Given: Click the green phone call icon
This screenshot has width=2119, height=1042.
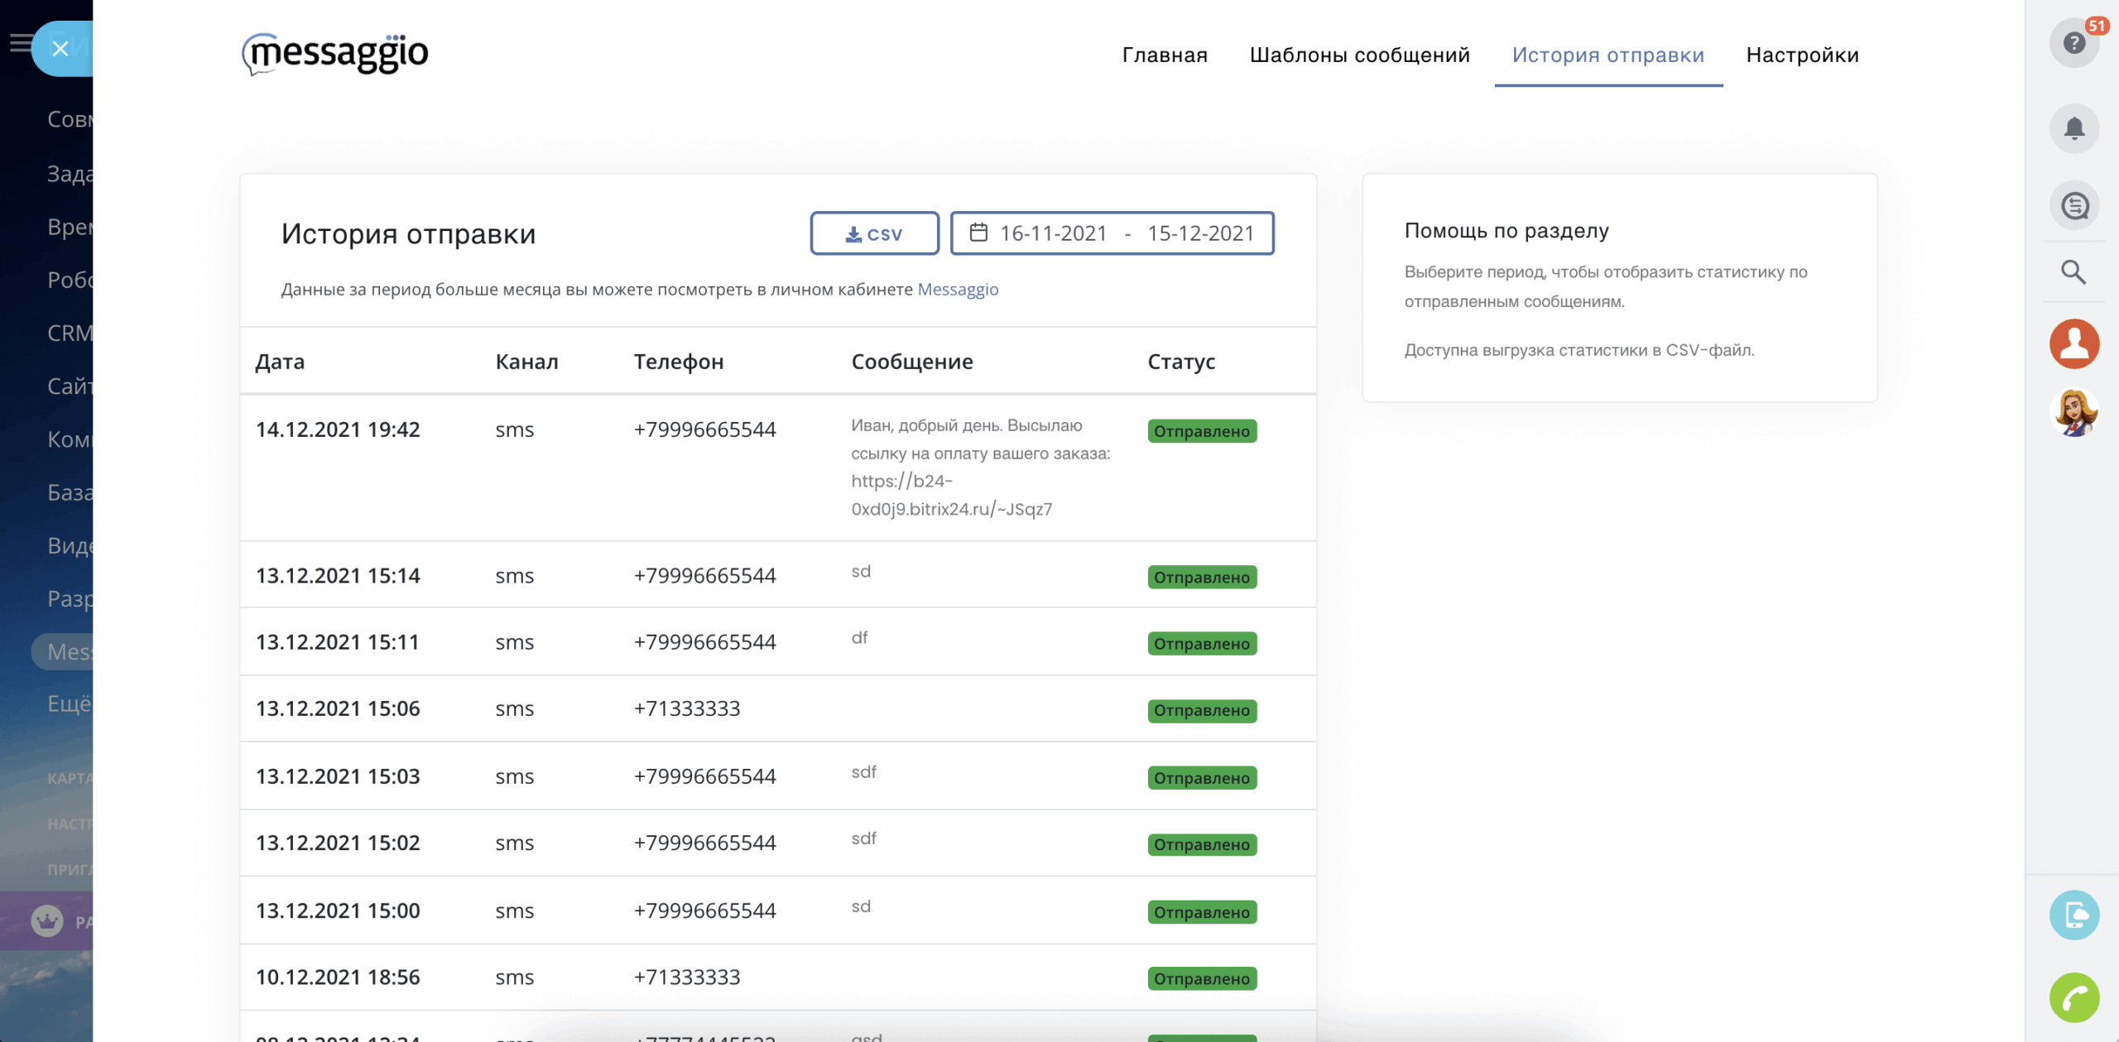Looking at the screenshot, I should point(2073,998).
